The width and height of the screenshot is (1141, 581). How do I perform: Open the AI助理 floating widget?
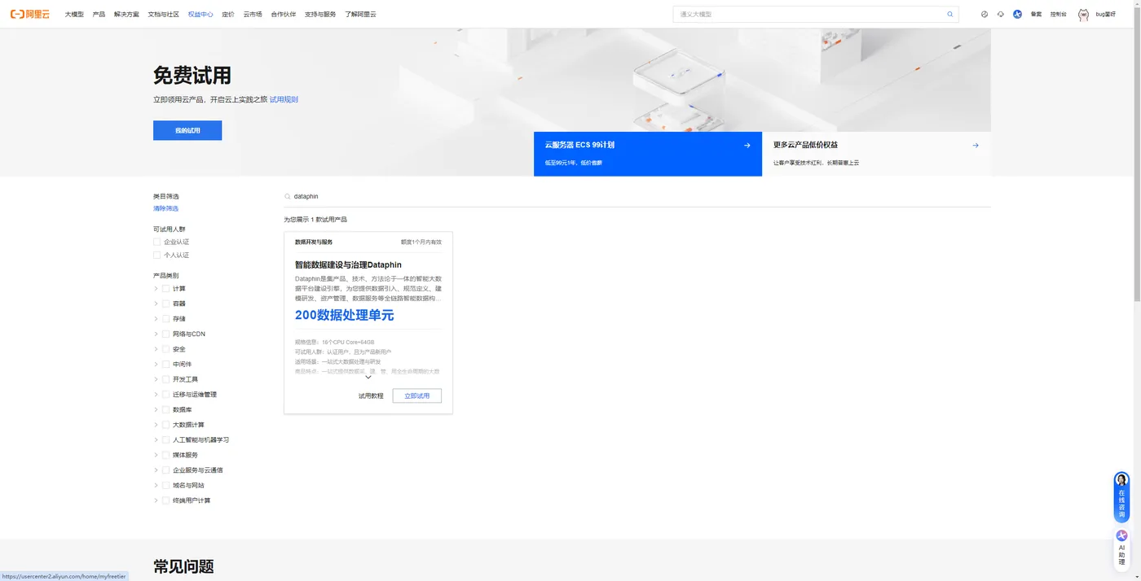pyautogui.click(x=1121, y=549)
